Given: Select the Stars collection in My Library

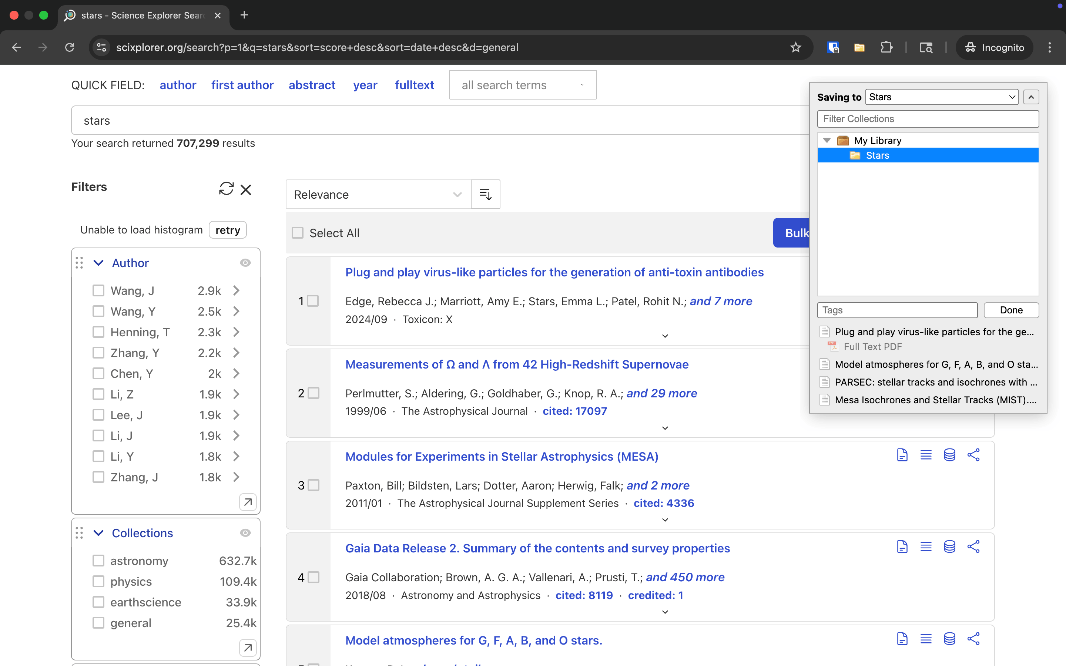Looking at the screenshot, I should tap(928, 155).
